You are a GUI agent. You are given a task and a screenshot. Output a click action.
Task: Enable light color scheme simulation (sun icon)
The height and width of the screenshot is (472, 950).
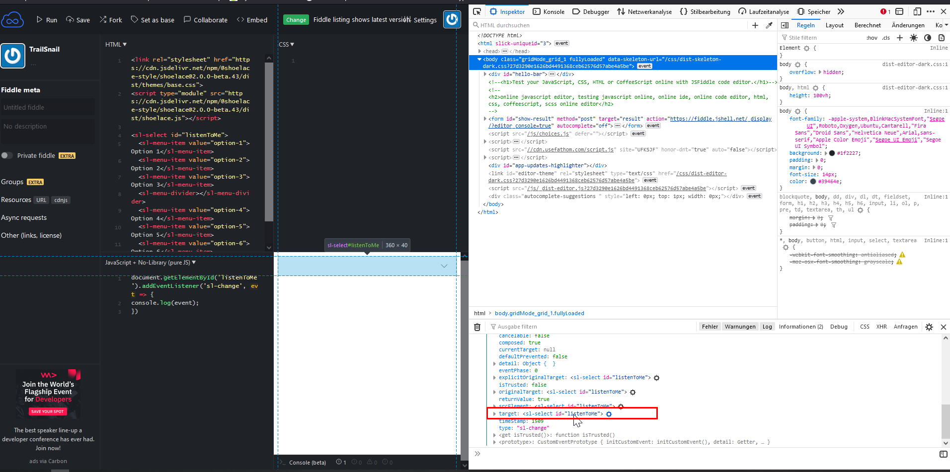(914, 37)
